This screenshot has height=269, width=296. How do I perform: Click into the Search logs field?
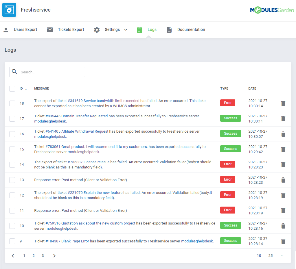[47, 72]
